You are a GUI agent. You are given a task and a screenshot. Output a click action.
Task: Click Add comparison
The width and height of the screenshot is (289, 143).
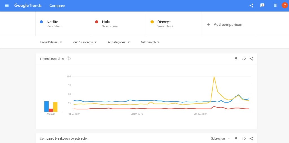tap(225, 25)
